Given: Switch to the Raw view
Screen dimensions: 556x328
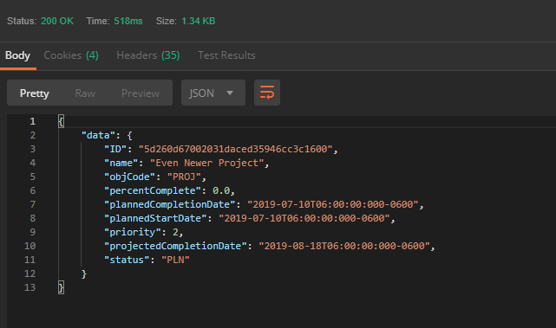Looking at the screenshot, I should pyautogui.click(x=85, y=93).
